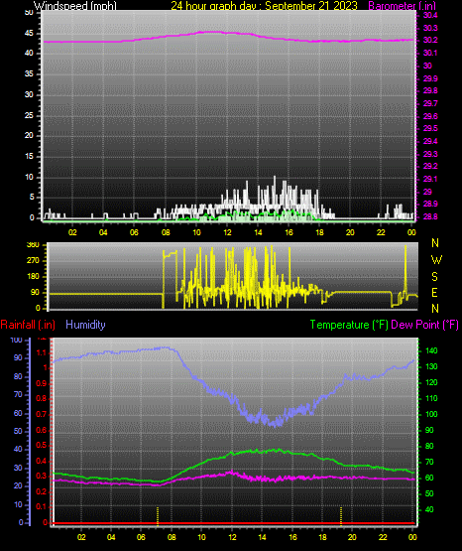462x551 pixels.
Task: Click the yellow dotted sunset marker
Action: [x=341, y=516]
